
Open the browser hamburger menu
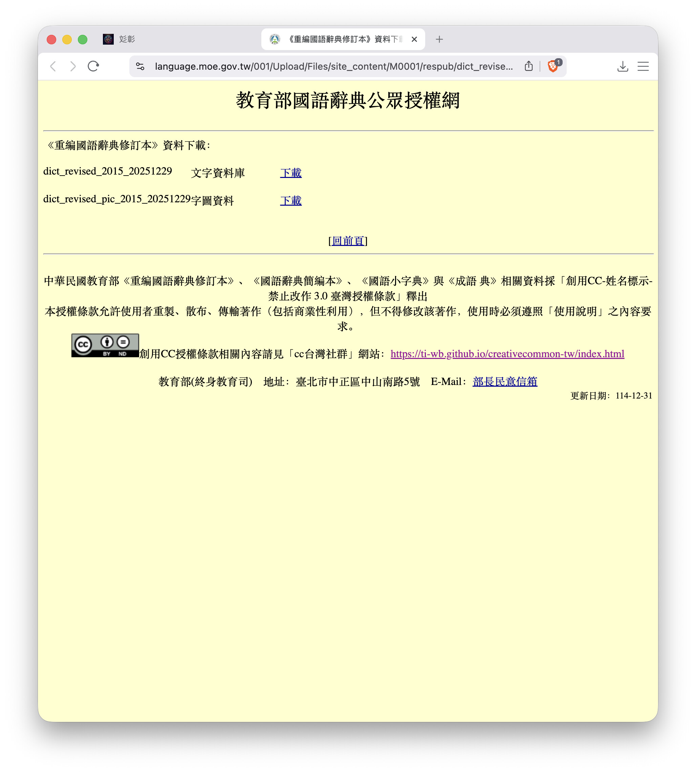643,67
